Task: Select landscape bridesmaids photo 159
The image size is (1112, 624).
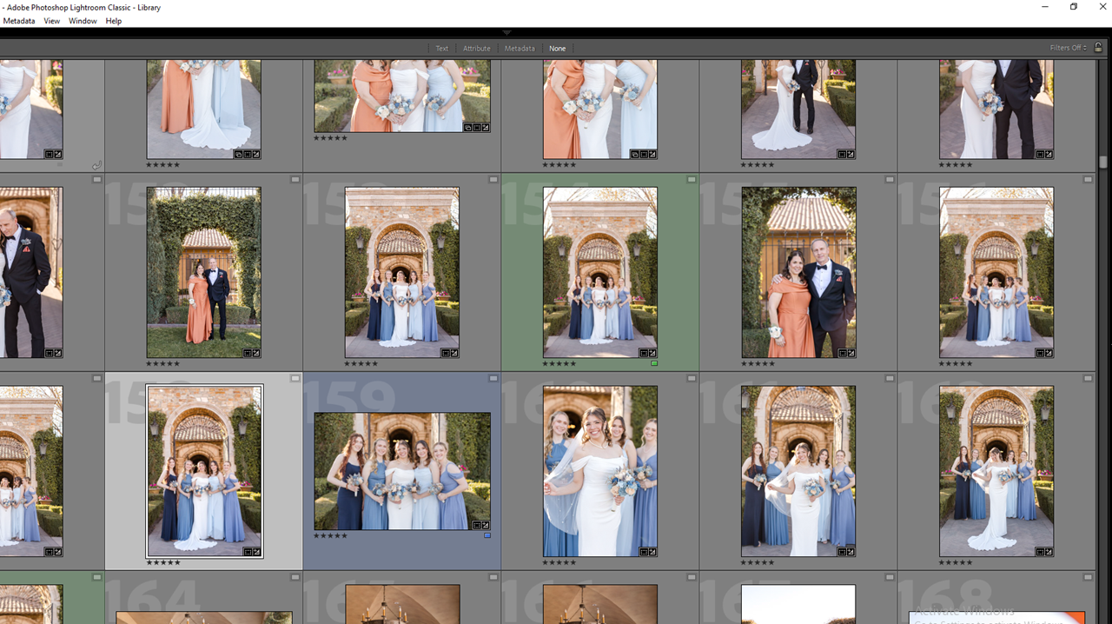Action: (402, 471)
